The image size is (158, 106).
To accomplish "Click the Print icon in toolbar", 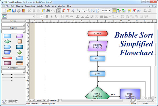I will pyautogui.click(x=18, y=11).
